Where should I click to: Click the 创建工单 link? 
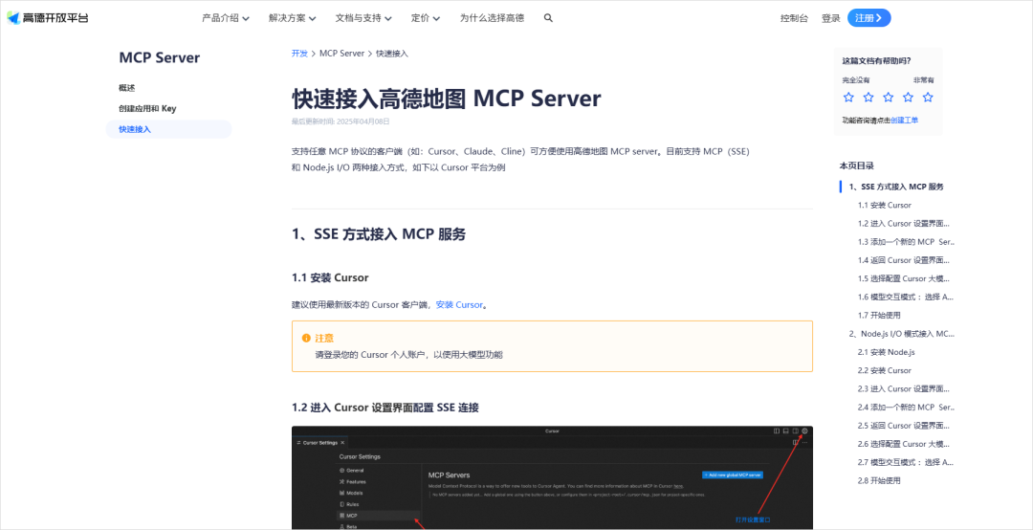click(904, 121)
